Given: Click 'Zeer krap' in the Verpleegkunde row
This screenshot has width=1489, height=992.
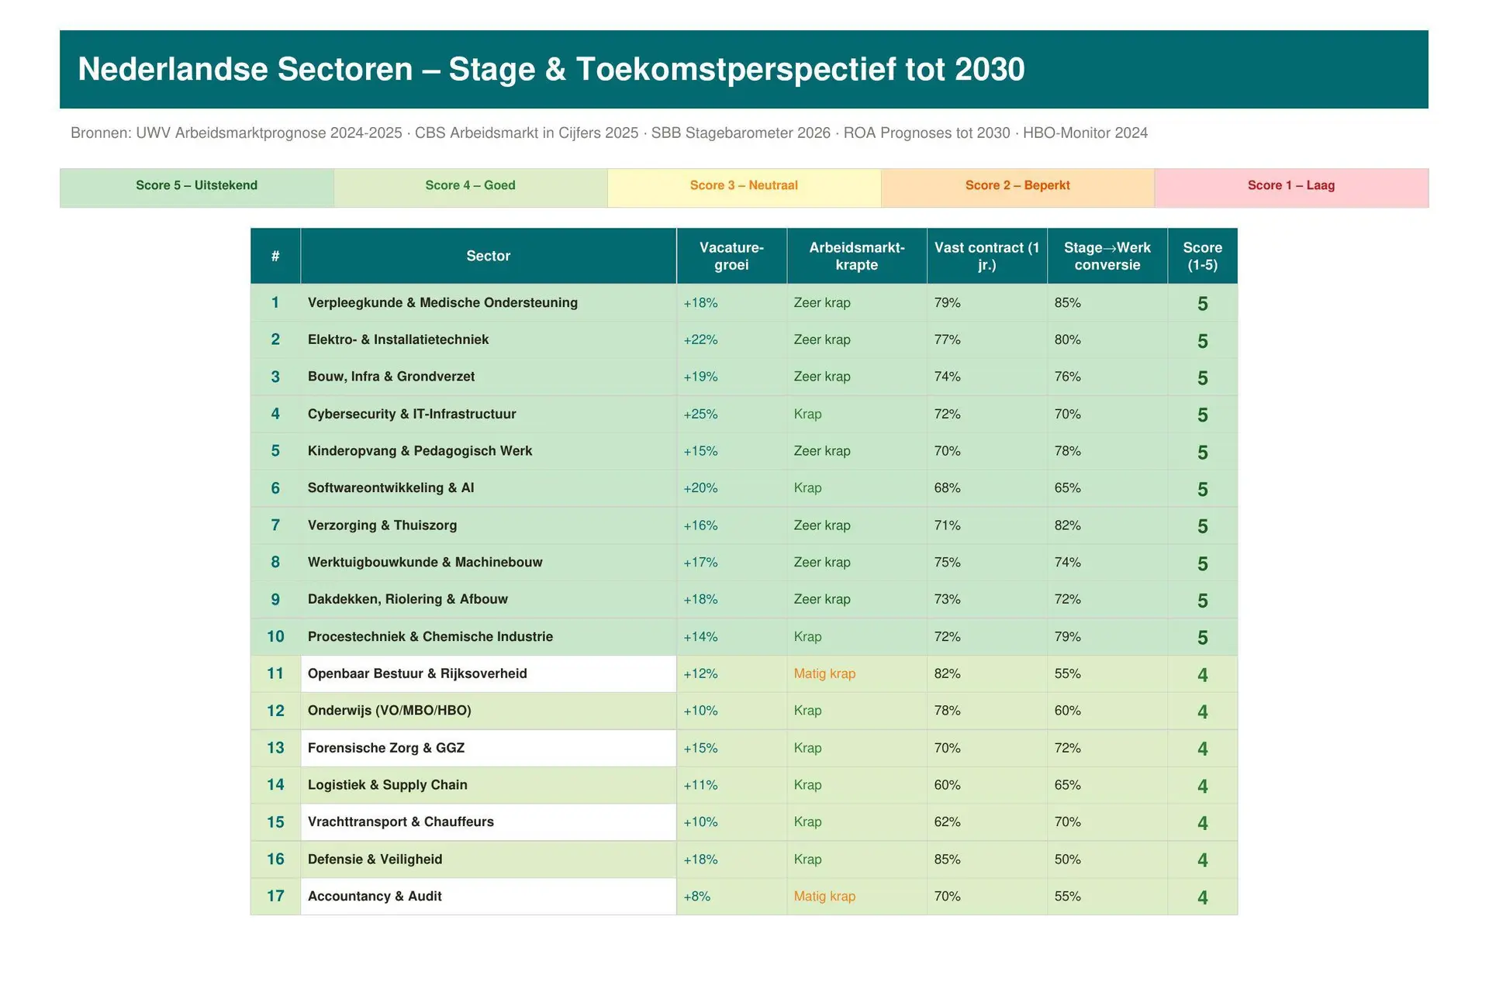Looking at the screenshot, I should (x=822, y=303).
